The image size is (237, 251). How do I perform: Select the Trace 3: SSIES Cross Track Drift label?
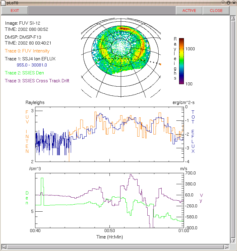coord(37,81)
